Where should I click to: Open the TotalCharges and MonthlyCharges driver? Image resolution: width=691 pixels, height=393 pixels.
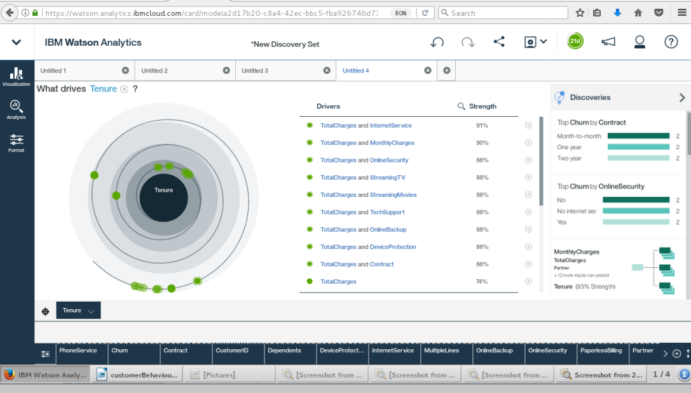pyautogui.click(x=367, y=143)
